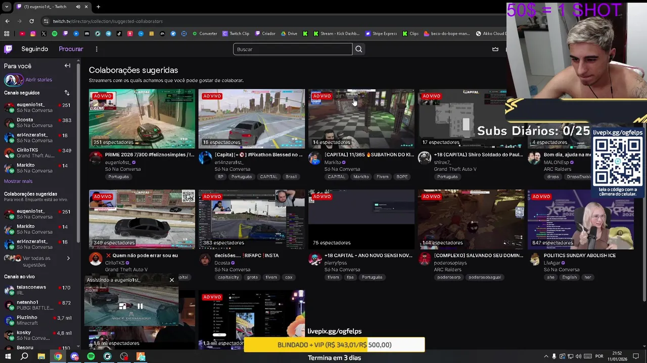Switch to Procurar tab
The width and height of the screenshot is (647, 363).
[x=71, y=49]
